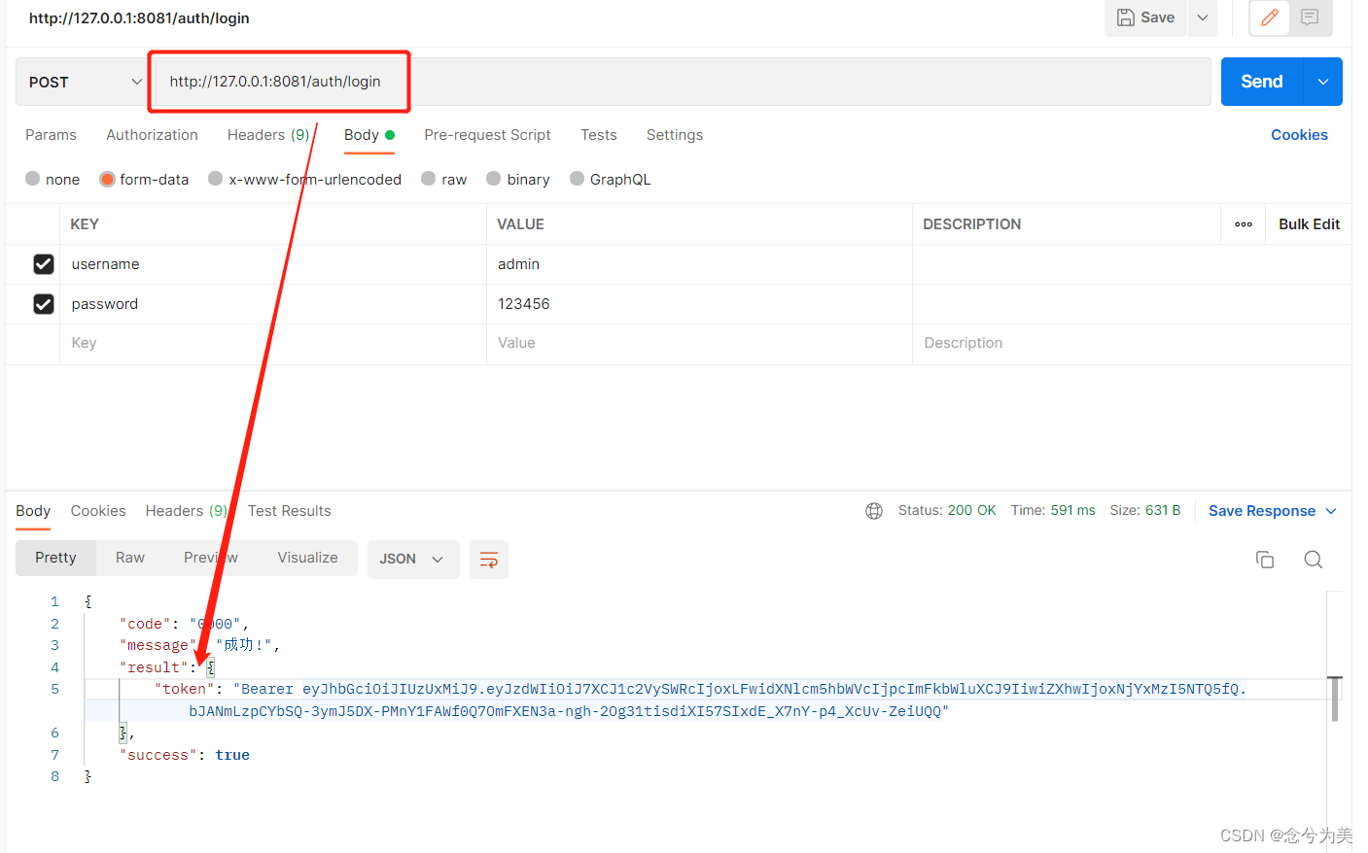The height and width of the screenshot is (853, 1368).
Task: Open the Params tab
Action: 51,135
